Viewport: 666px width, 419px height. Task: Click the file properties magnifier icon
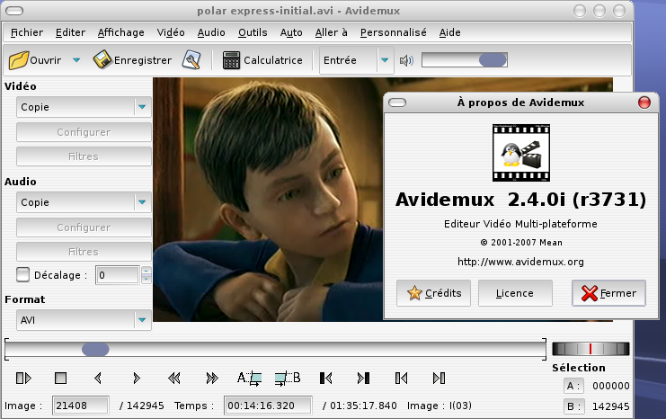[191, 60]
